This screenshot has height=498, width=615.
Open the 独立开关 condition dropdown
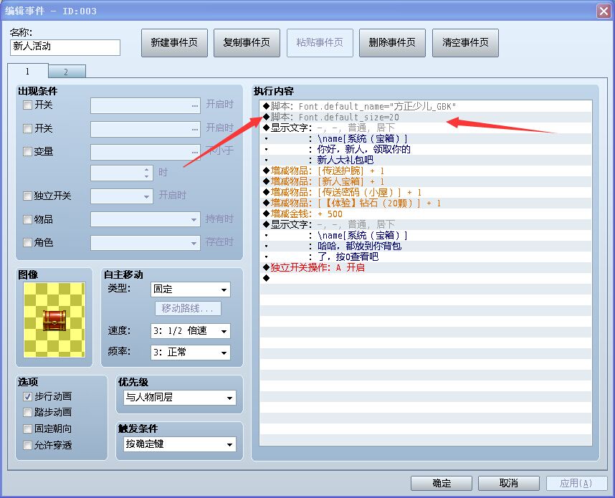coord(121,196)
